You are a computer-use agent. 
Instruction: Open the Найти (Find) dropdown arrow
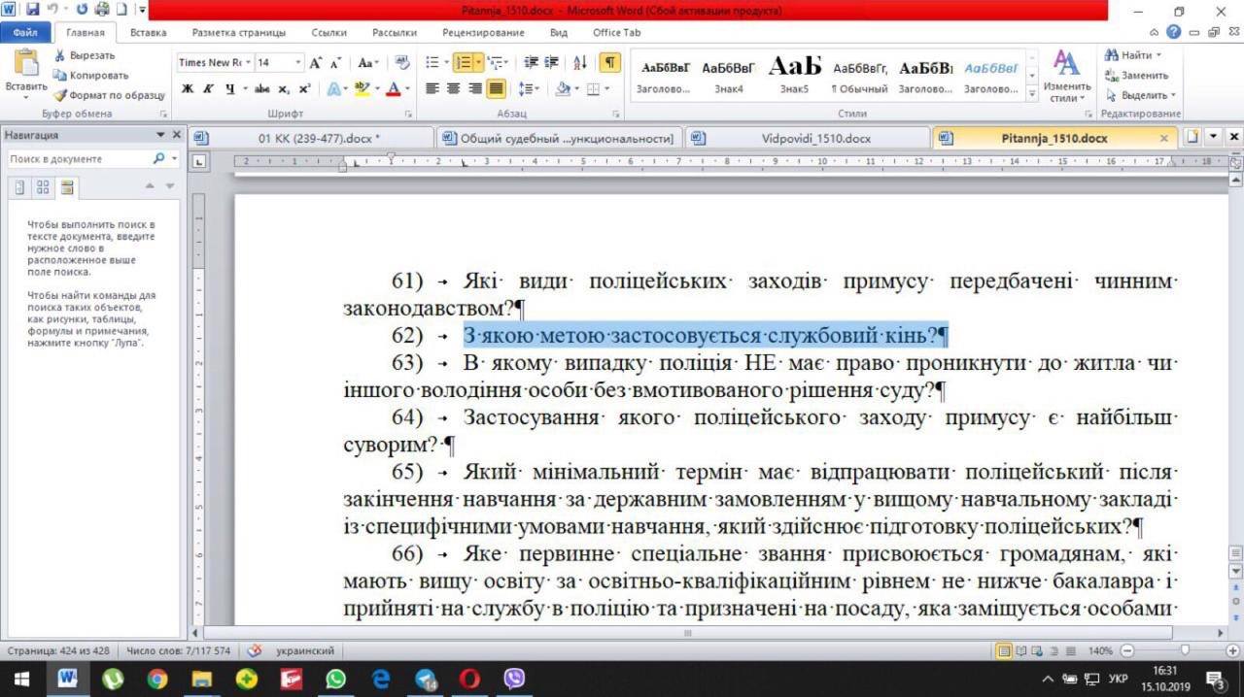1158,55
